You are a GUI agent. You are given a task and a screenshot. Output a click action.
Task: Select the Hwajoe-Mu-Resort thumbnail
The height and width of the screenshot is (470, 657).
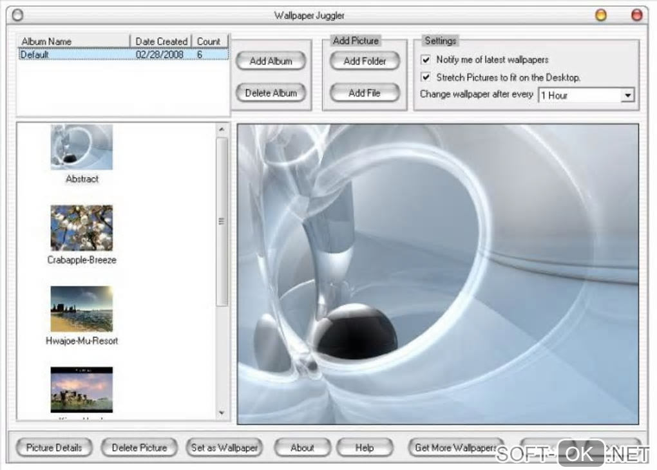pos(82,309)
